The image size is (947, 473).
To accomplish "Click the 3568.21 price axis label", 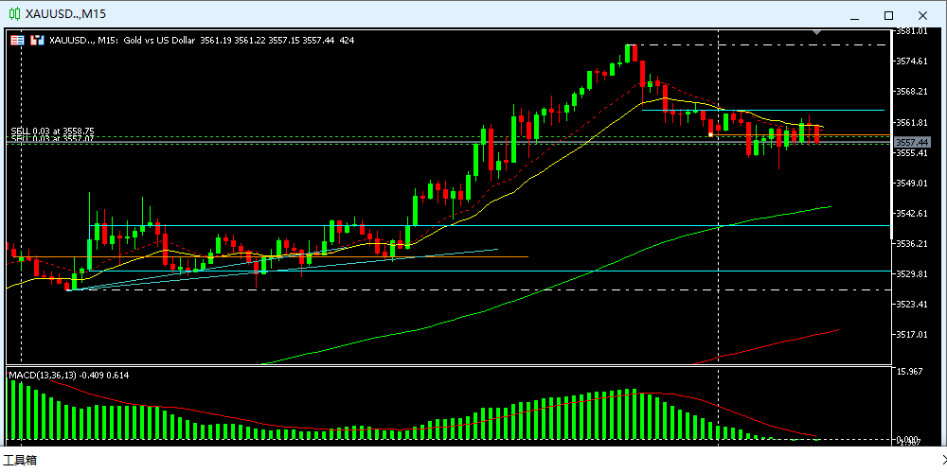I will (x=912, y=92).
